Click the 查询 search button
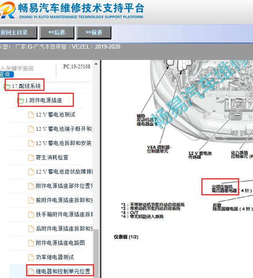This screenshot has height=278, width=253. 6,74
